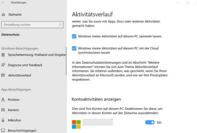The image size is (197, 133).
Task: Uncheck mit der Cloud synchronisieren checkbox
Action: [x=74, y=48]
